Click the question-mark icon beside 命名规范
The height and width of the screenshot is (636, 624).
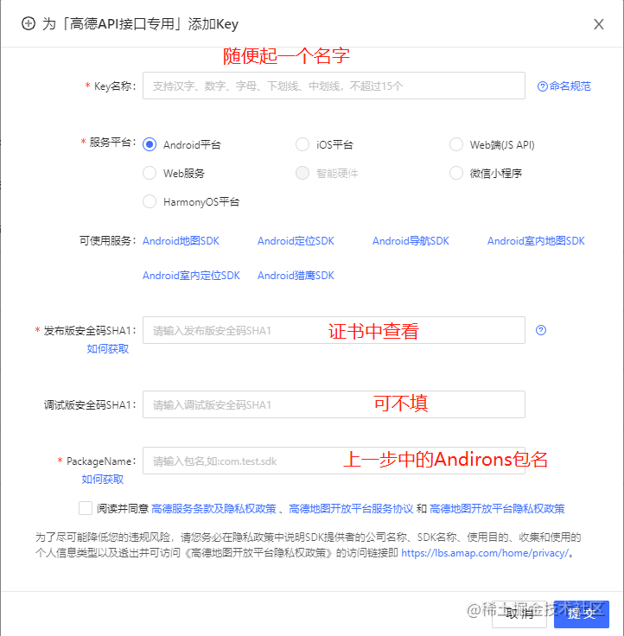pyautogui.click(x=543, y=86)
